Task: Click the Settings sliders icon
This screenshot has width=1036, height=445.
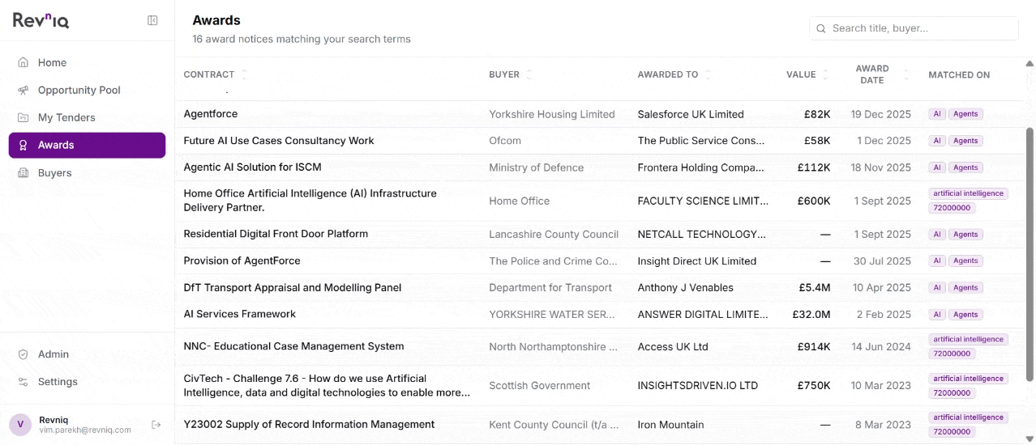Action: coord(23,381)
